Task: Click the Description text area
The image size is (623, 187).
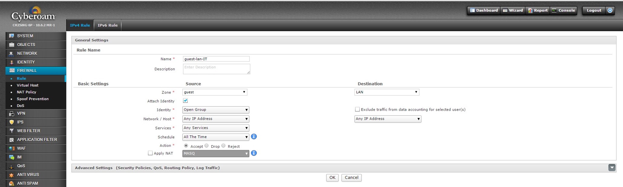Action: pyautogui.click(x=216, y=69)
